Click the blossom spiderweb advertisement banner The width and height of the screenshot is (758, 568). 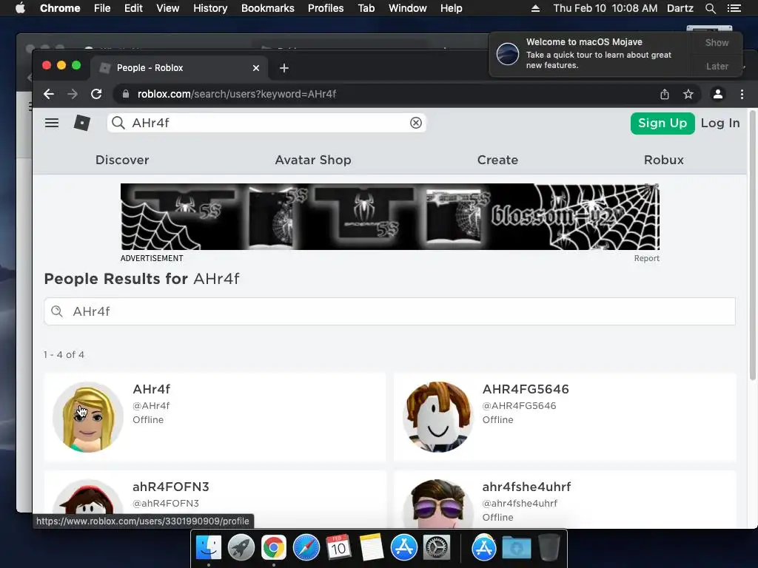[x=389, y=217]
